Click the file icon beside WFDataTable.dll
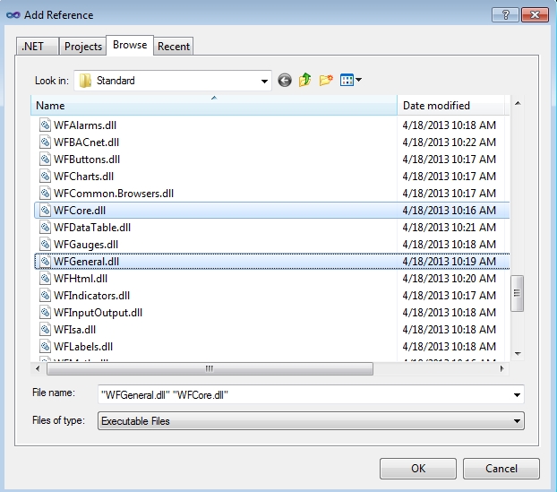Viewport: 557px width, 492px height. [x=45, y=228]
